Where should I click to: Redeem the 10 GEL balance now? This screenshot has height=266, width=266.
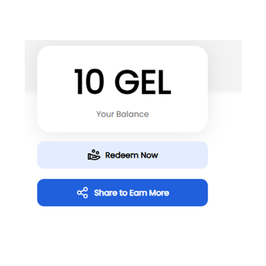[122, 155]
